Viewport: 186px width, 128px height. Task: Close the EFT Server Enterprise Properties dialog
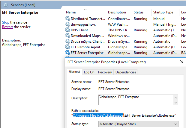coord(182,62)
